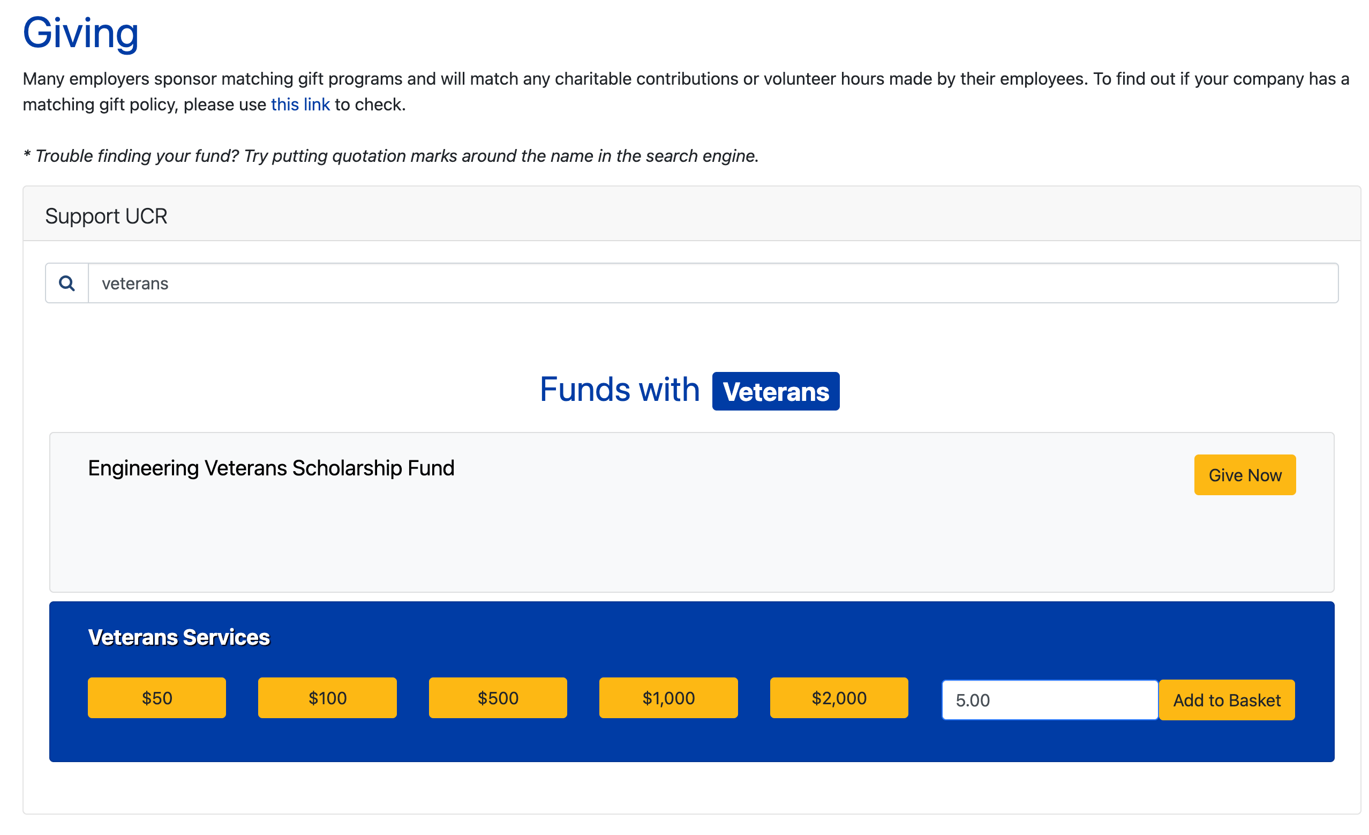Click the magnifying glass search icon
The height and width of the screenshot is (835, 1369).
[66, 284]
